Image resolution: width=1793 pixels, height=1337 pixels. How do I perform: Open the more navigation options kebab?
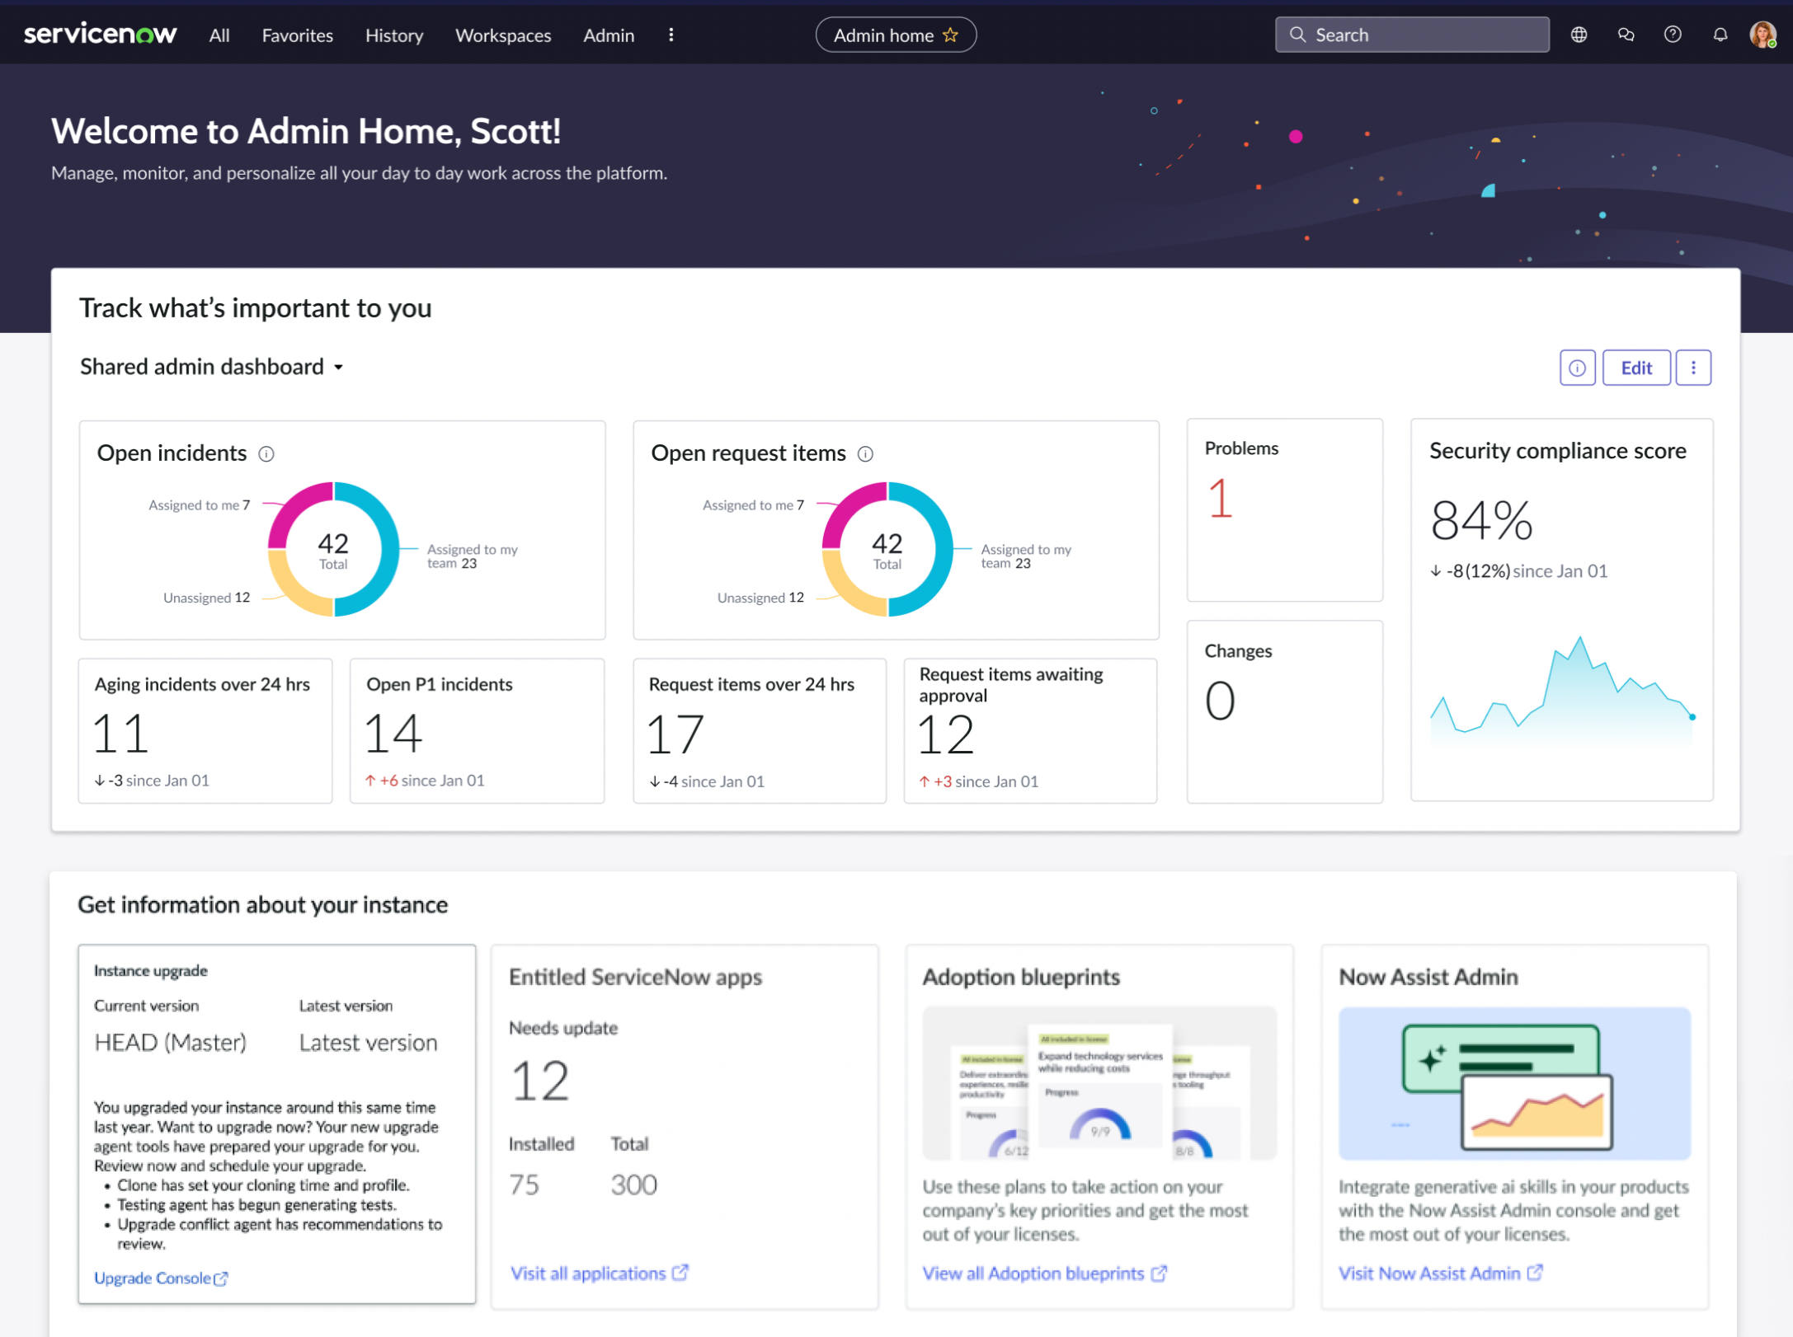671,35
